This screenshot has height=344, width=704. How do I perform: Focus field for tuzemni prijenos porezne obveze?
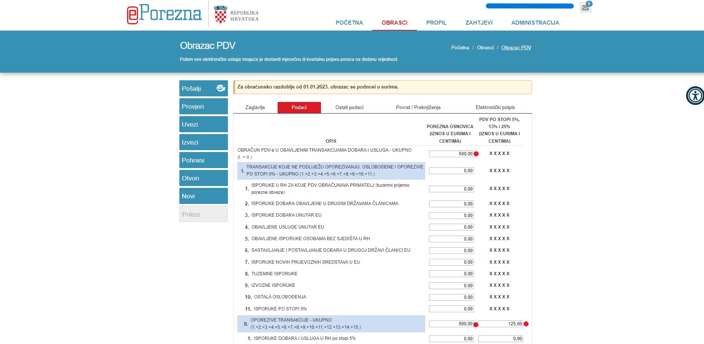tap(451, 189)
